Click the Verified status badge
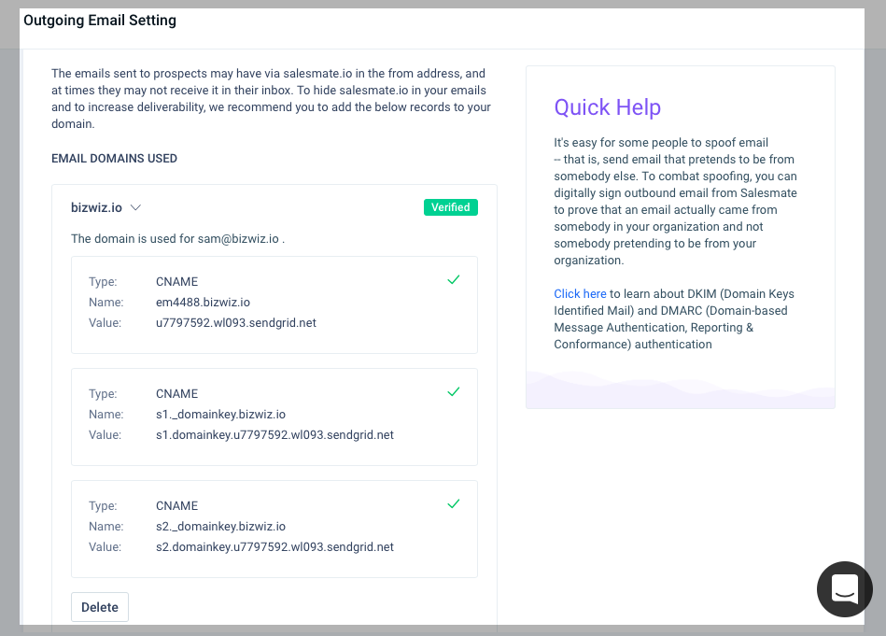This screenshot has height=636, width=886. (450, 207)
